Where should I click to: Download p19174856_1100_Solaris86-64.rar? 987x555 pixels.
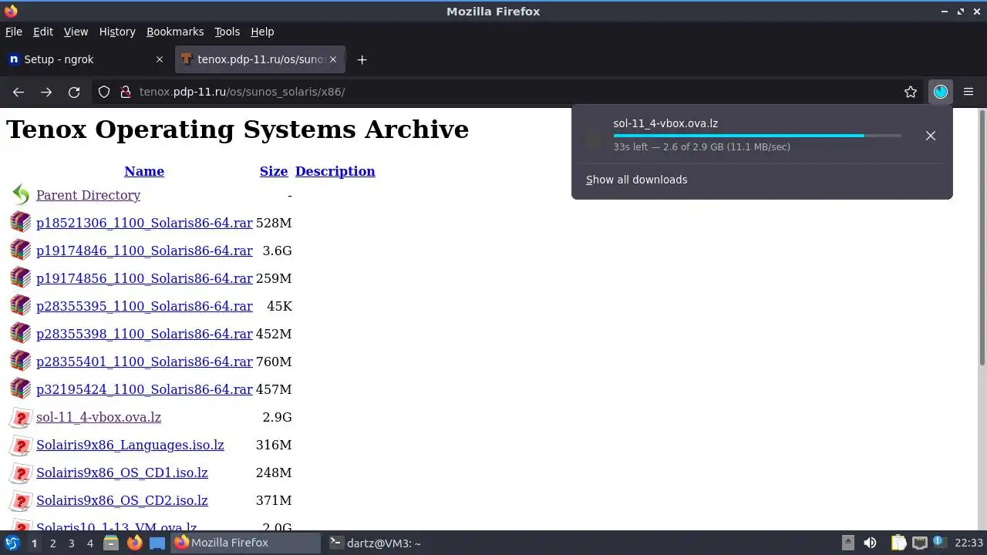coord(144,278)
